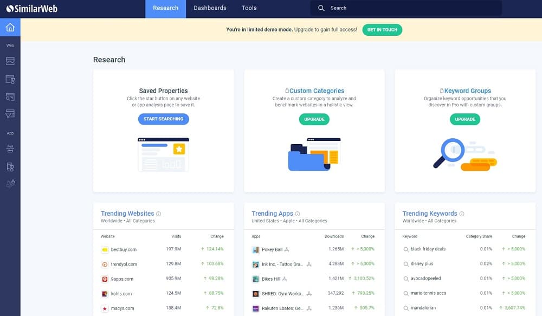Image resolution: width=542 pixels, height=316 pixels.
Task: Switch to the Dashboards tab
Action: pos(210,8)
